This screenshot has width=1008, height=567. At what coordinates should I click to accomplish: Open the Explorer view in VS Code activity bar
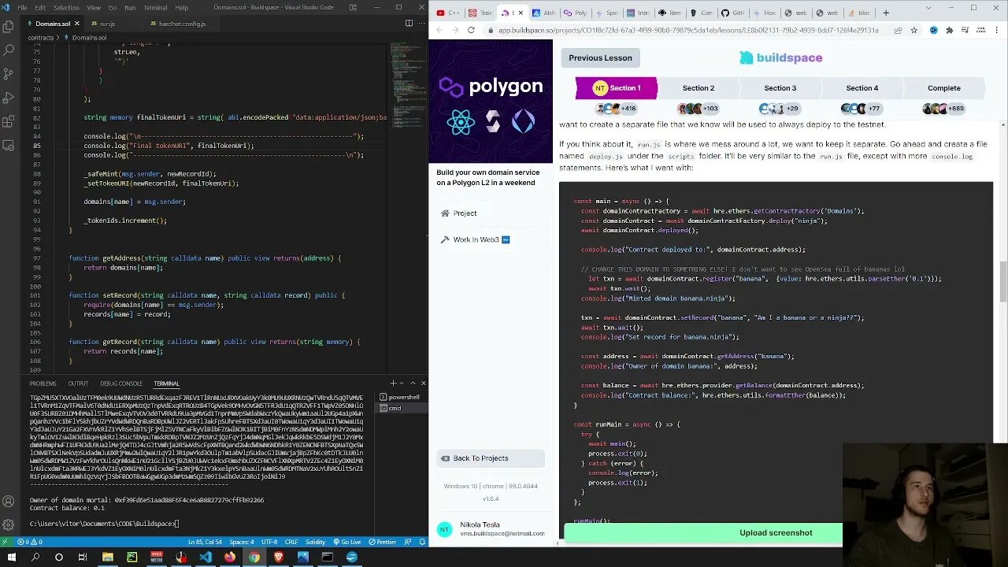tap(9, 28)
